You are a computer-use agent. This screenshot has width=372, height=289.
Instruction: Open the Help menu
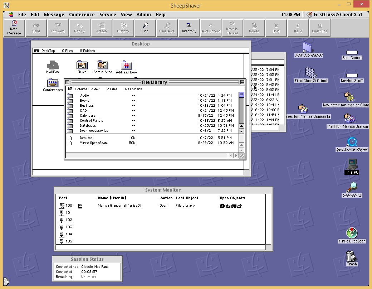coord(160,14)
